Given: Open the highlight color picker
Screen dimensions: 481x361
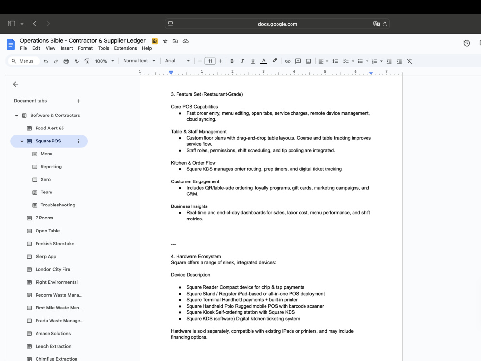Looking at the screenshot, I should (x=275, y=61).
